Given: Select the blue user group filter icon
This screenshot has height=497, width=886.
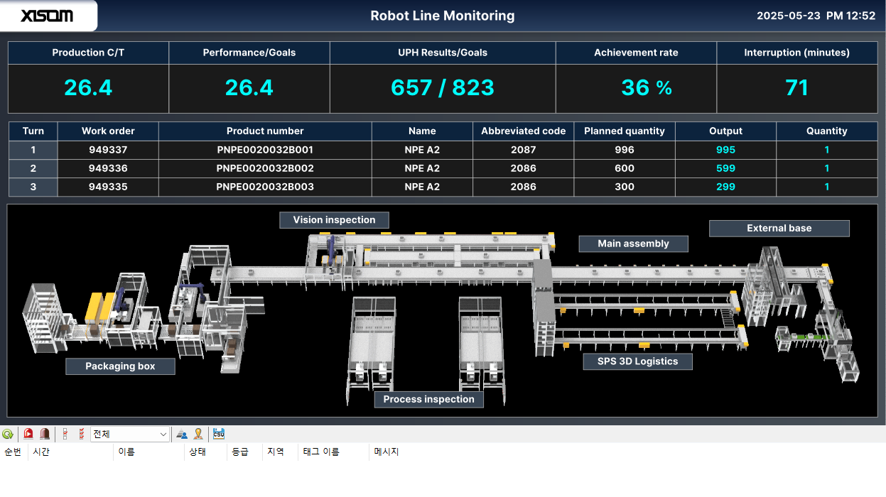Looking at the screenshot, I should [x=181, y=434].
